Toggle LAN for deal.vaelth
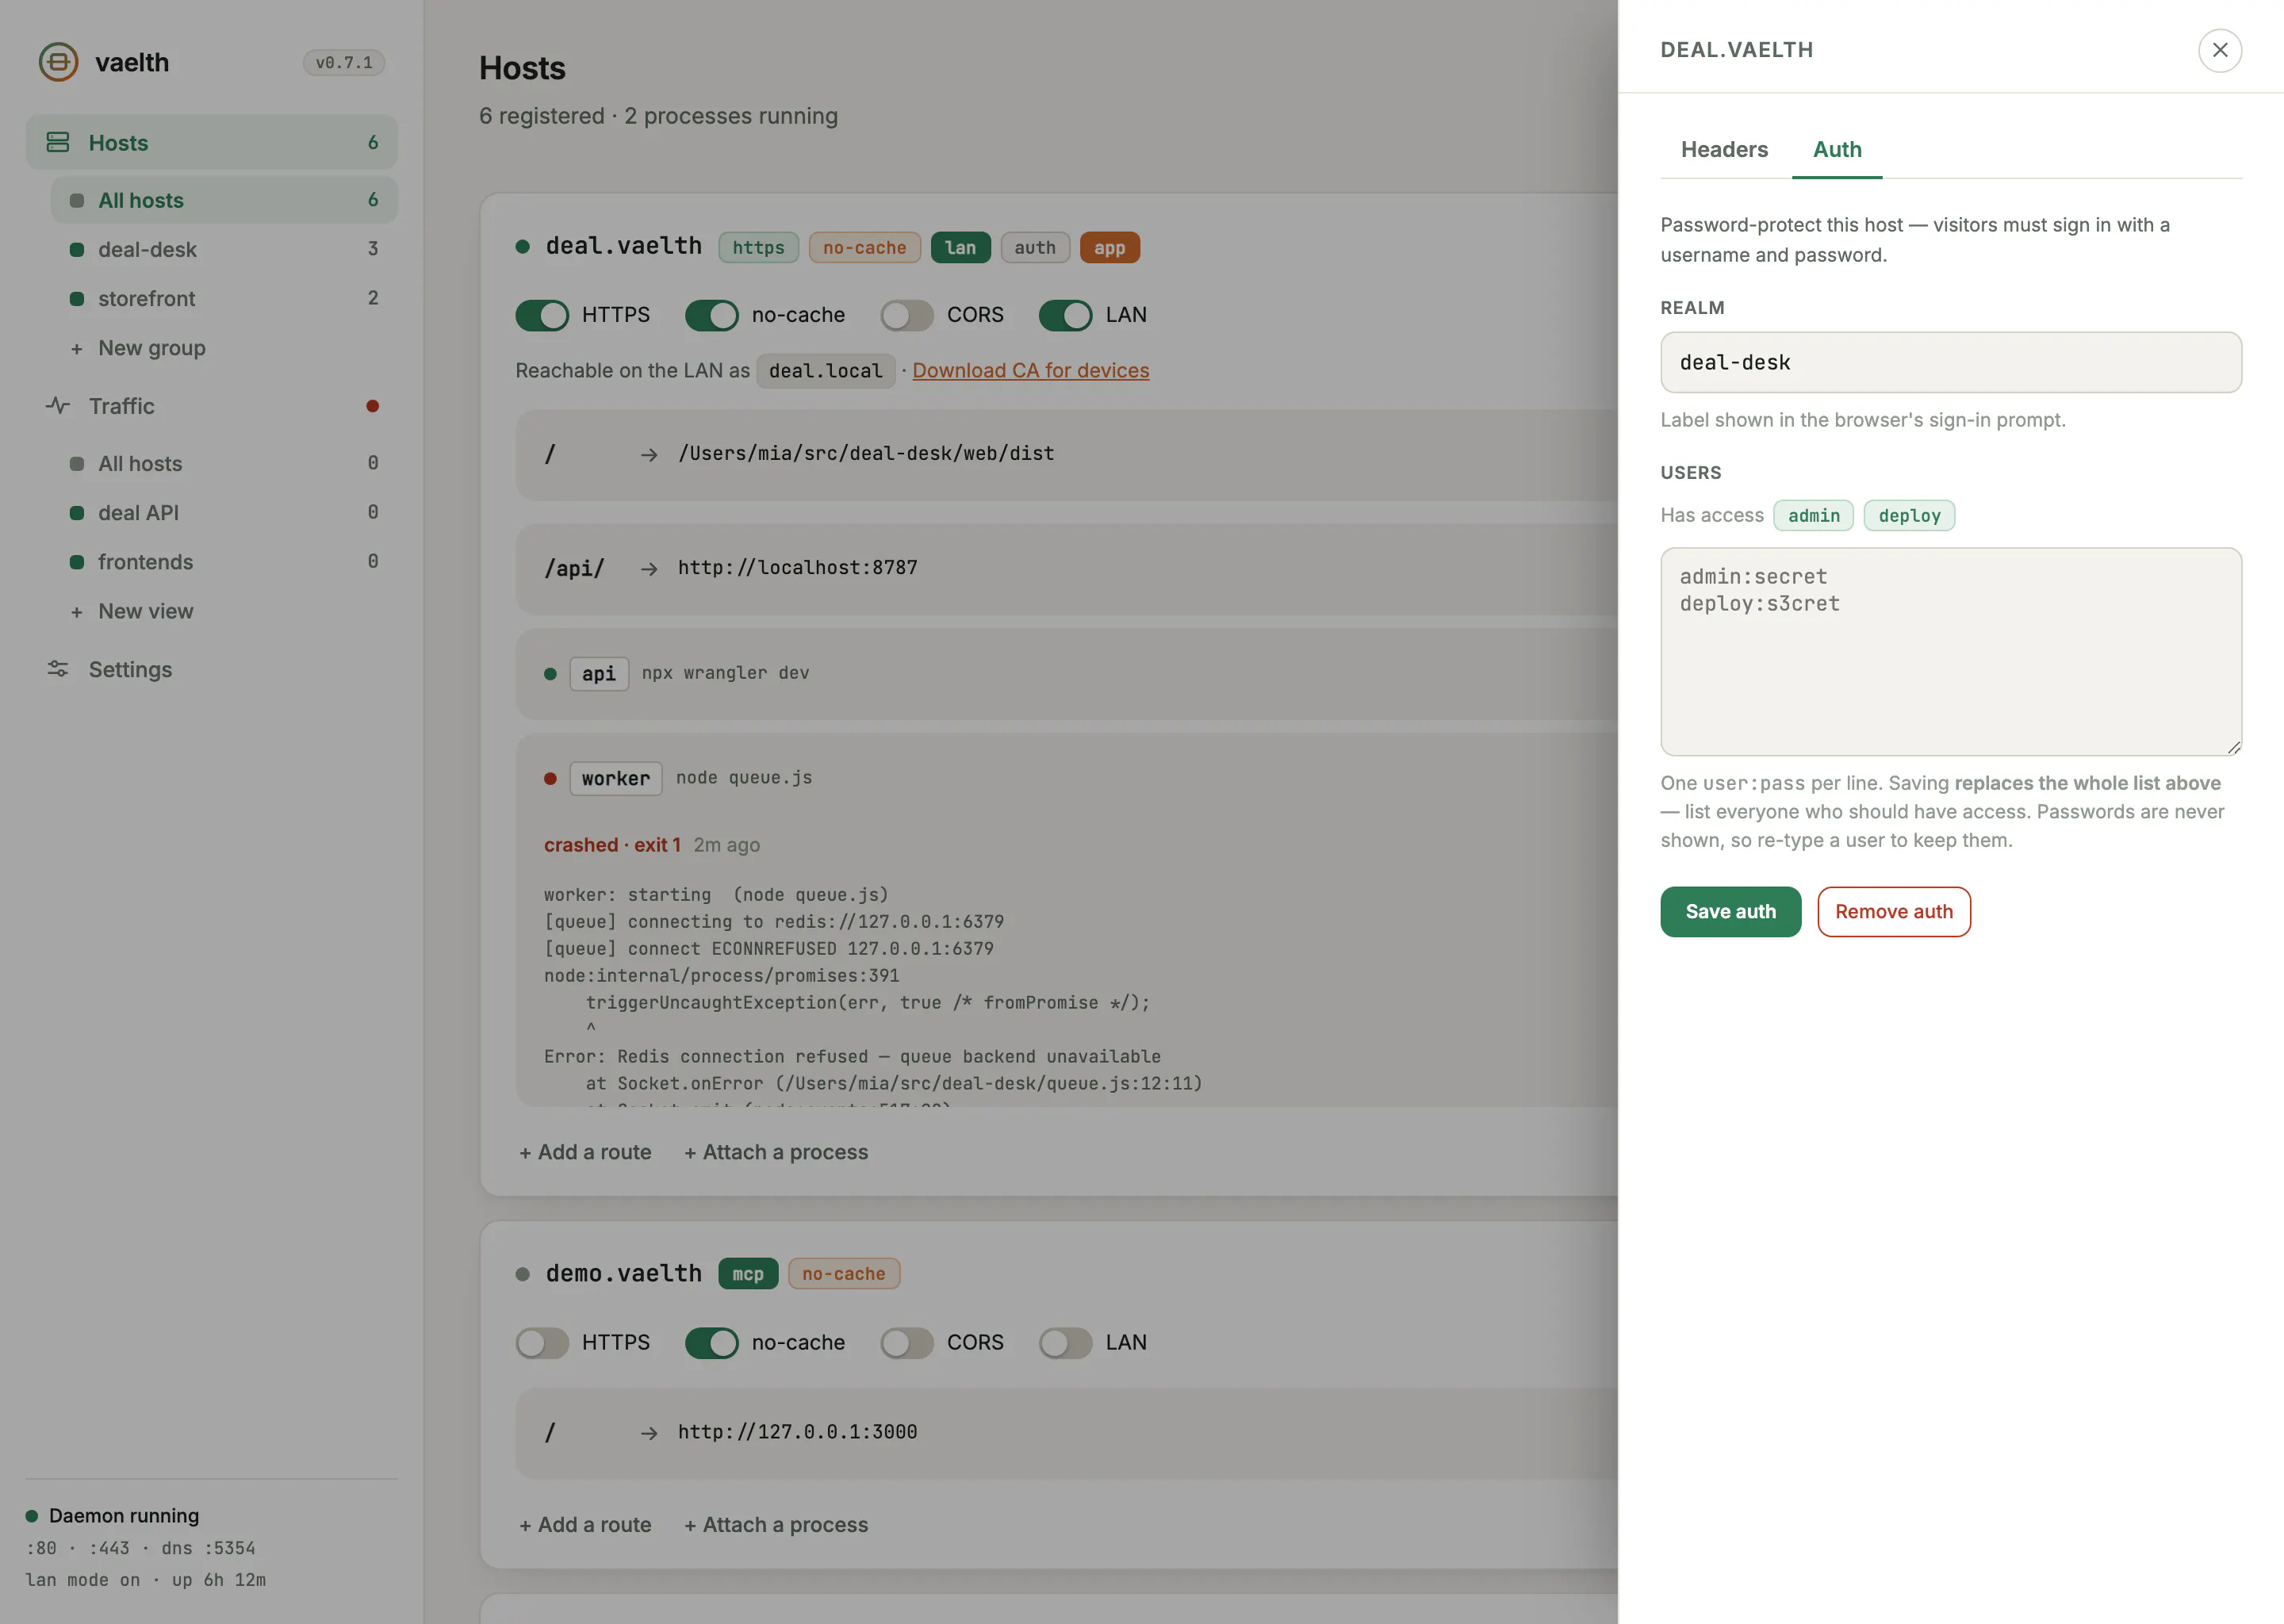The width and height of the screenshot is (2284, 1624). coord(1065,315)
